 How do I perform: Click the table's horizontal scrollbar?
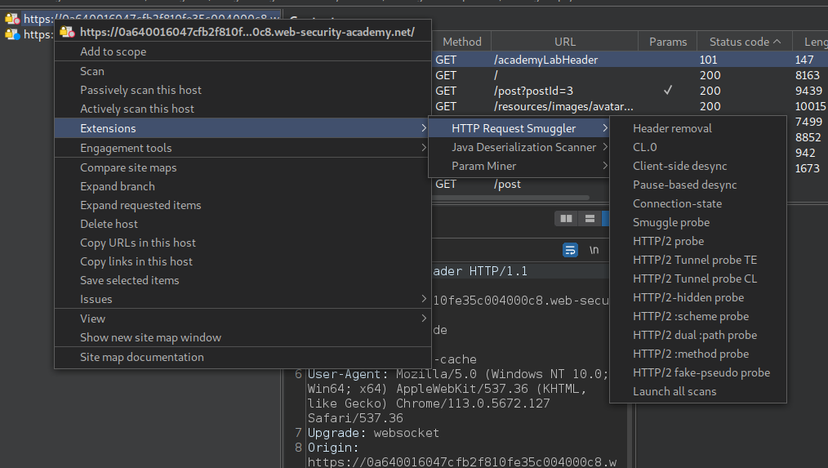(510, 198)
